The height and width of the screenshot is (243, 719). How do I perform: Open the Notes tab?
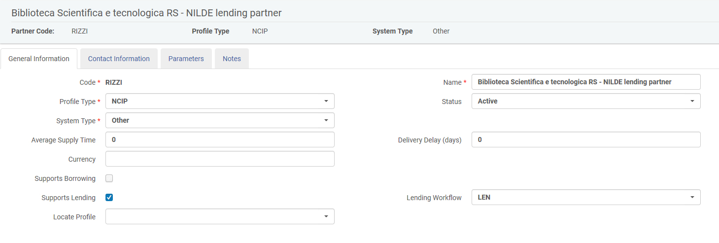click(232, 59)
